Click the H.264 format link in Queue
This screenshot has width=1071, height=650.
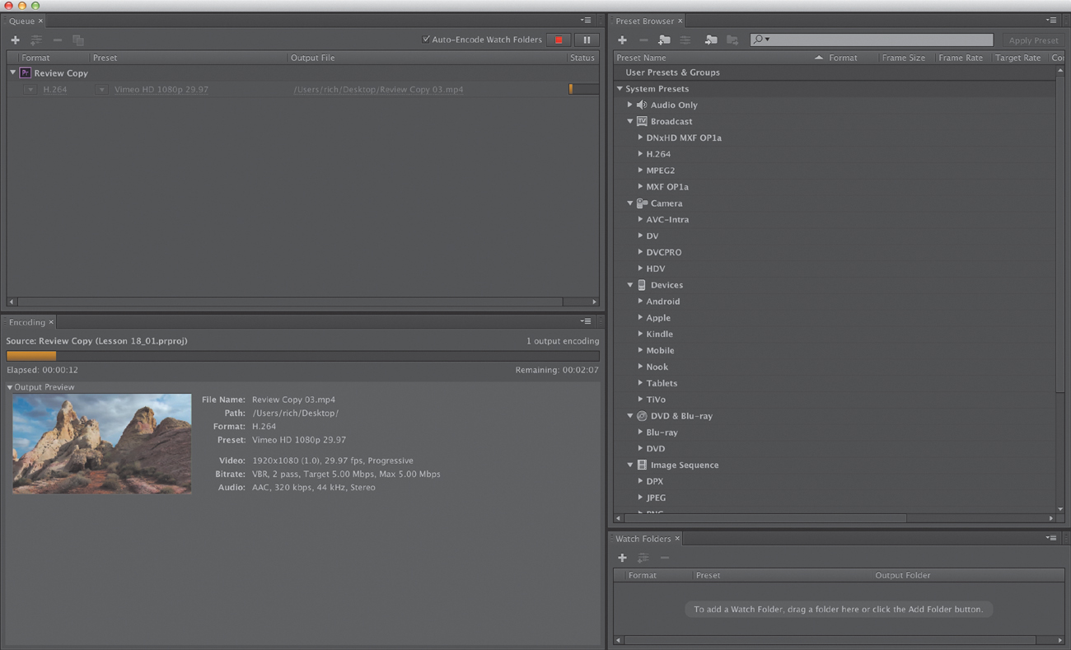[55, 89]
